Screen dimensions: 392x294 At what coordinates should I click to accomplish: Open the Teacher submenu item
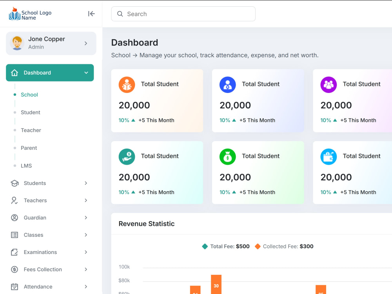pyautogui.click(x=31, y=130)
